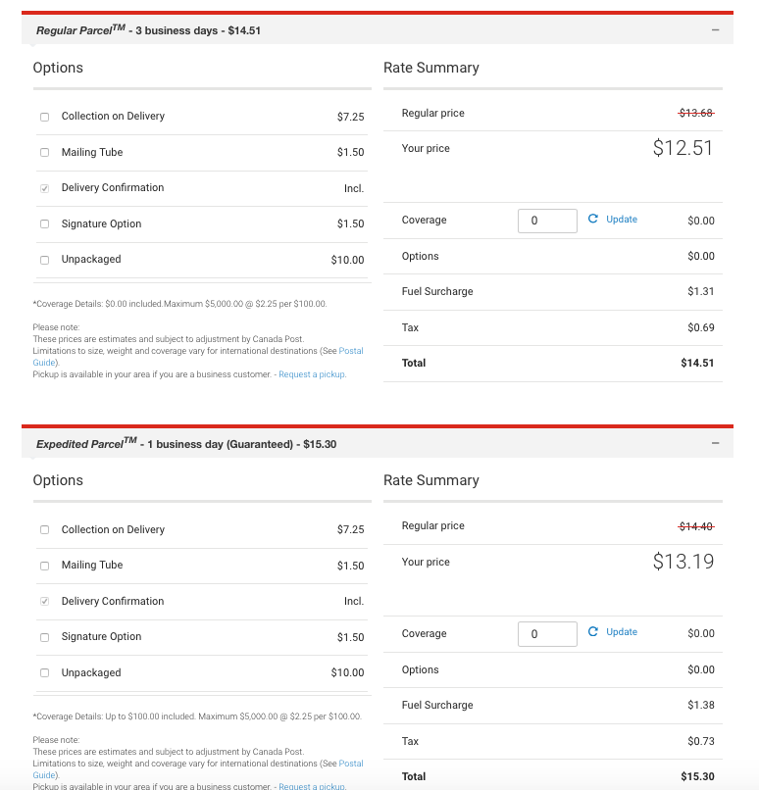
Task: Toggle Signature Option for Expedited Parcel
Action: (44, 637)
